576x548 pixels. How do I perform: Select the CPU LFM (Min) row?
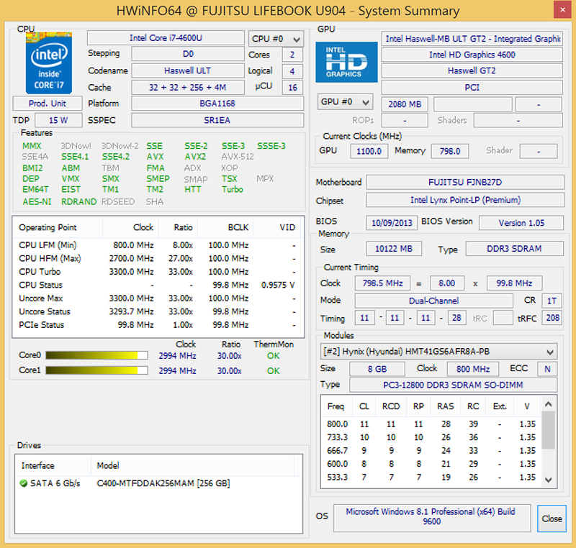pos(158,245)
